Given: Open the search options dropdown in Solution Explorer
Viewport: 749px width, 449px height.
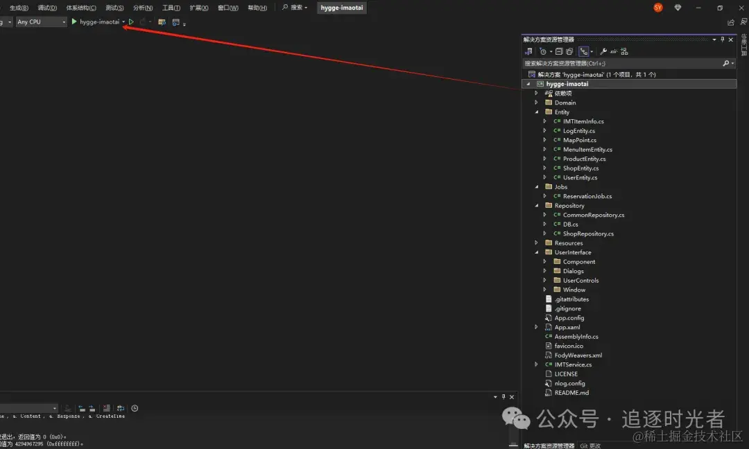Looking at the screenshot, I should coord(733,63).
